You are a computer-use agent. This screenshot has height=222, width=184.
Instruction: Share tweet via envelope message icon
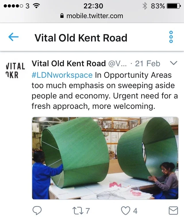tap(173, 210)
